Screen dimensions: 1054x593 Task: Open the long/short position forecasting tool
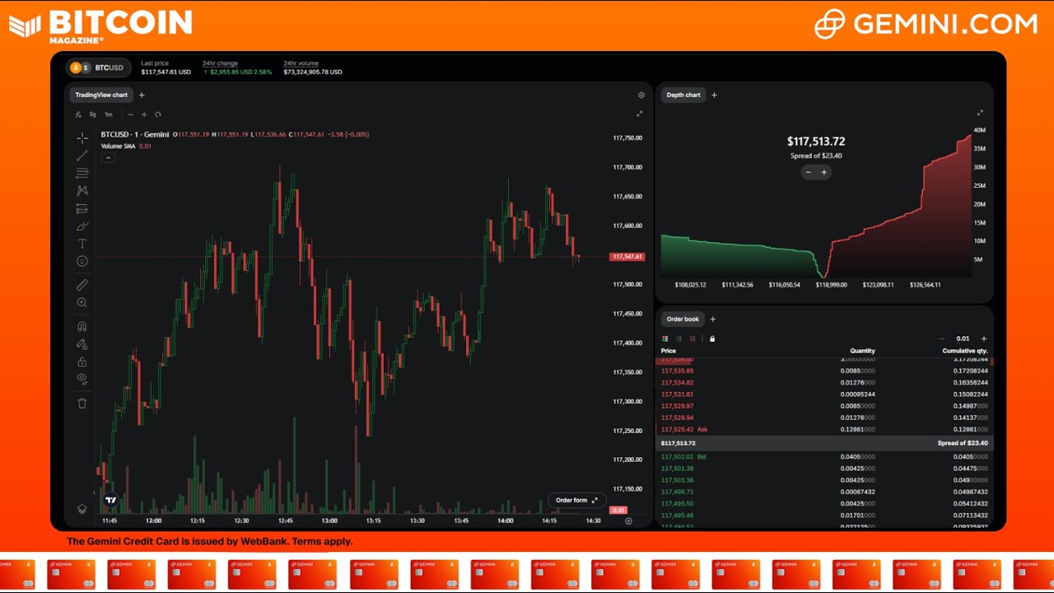coord(82,209)
